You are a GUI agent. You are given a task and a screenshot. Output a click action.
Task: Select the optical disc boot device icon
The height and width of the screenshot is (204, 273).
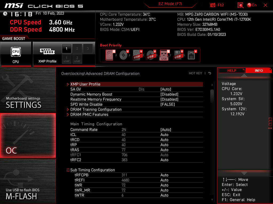(x=124, y=55)
